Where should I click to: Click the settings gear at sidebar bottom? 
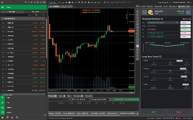coord(12,117)
